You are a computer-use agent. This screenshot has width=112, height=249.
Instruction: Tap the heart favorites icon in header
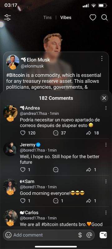pyautogui.click(x=93, y=17)
